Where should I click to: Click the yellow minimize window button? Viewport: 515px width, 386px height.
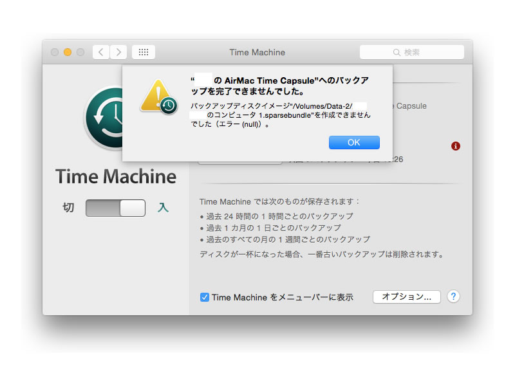pos(68,52)
